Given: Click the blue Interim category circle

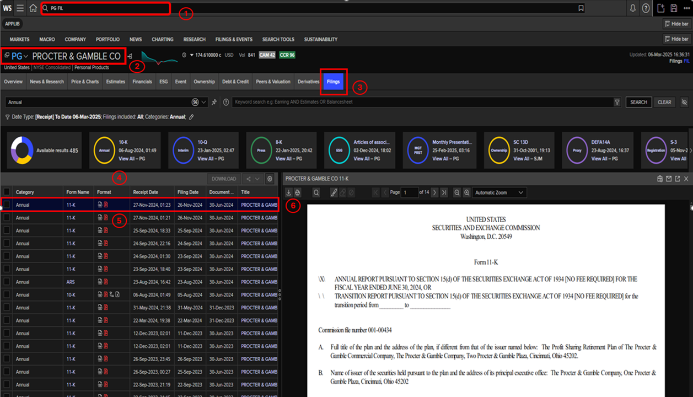Looking at the screenshot, I should (183, 150).
